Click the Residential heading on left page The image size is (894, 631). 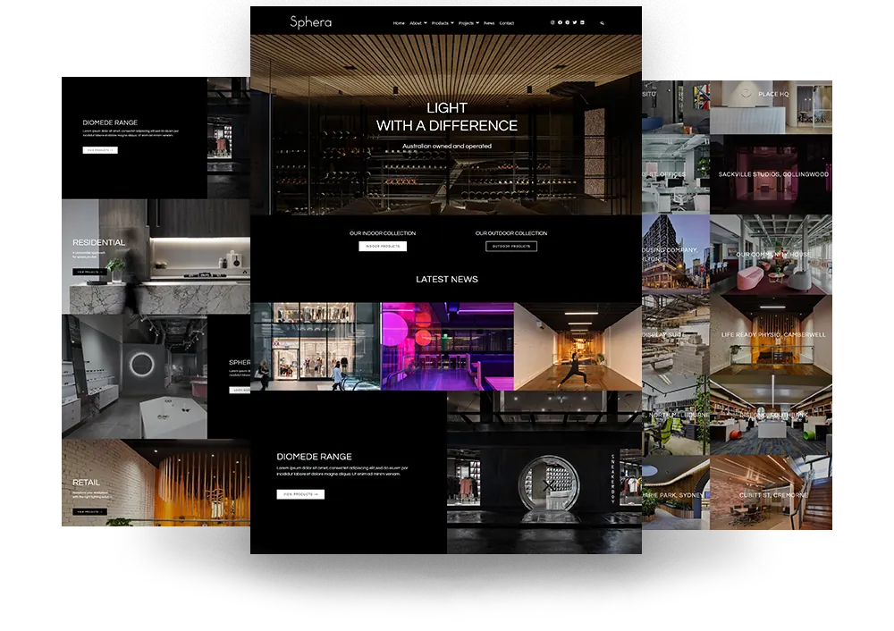[98, 242]
